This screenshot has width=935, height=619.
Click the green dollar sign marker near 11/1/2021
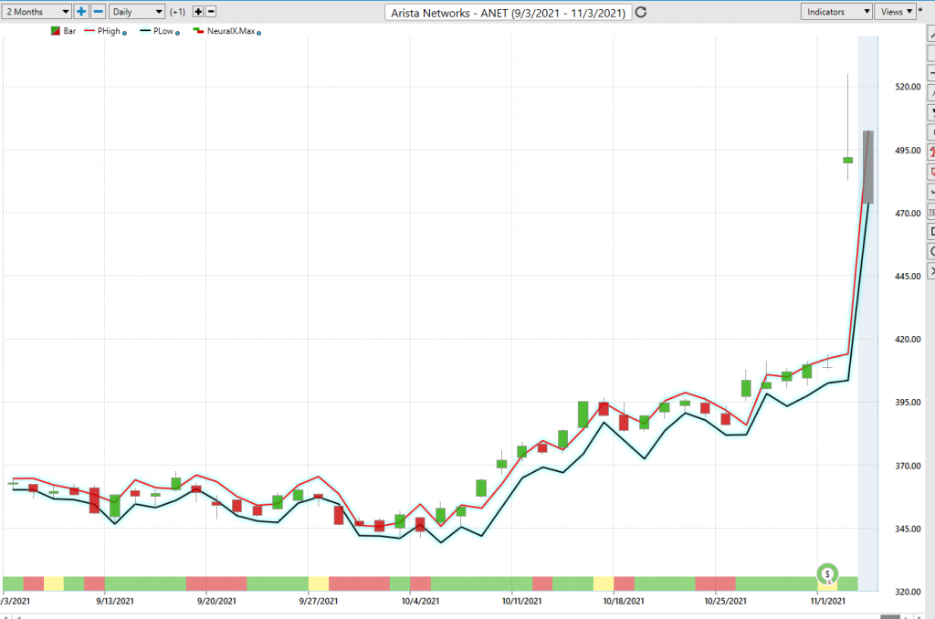pyautogui.click(x=827, y=573)
